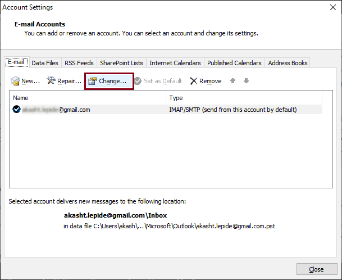Click the Remove X icon
The width and height of the screenshot is (342, 280).
194,81
